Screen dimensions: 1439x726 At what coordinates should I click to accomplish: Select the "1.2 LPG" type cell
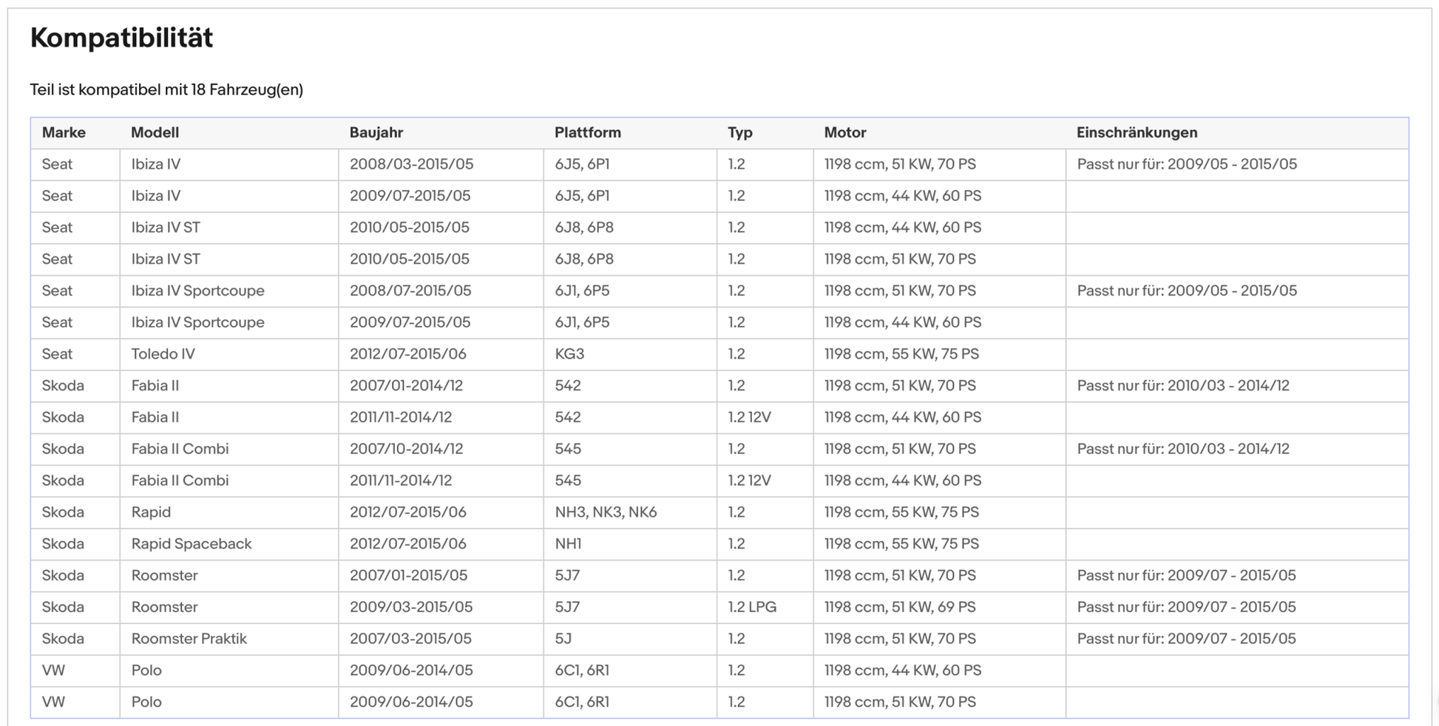[751, 608]
